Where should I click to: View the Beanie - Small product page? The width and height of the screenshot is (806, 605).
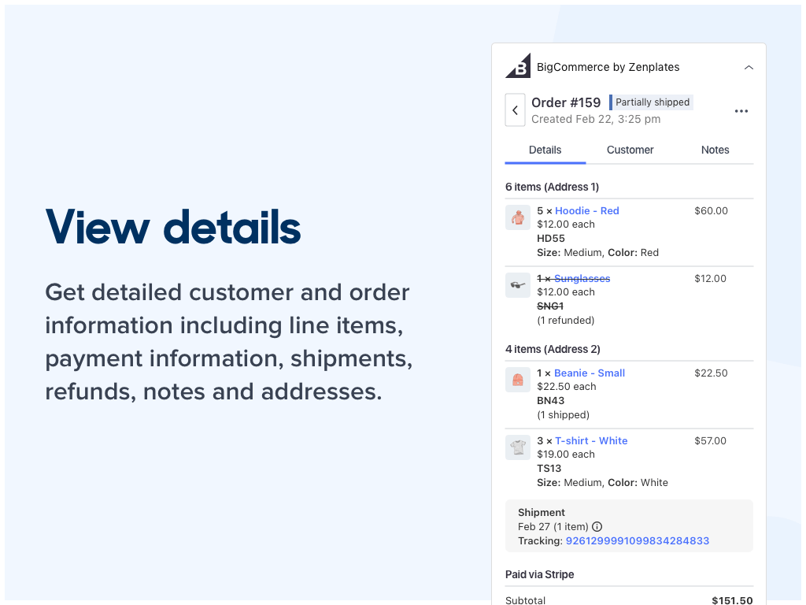pyautogui.click(x=589, y=373)
